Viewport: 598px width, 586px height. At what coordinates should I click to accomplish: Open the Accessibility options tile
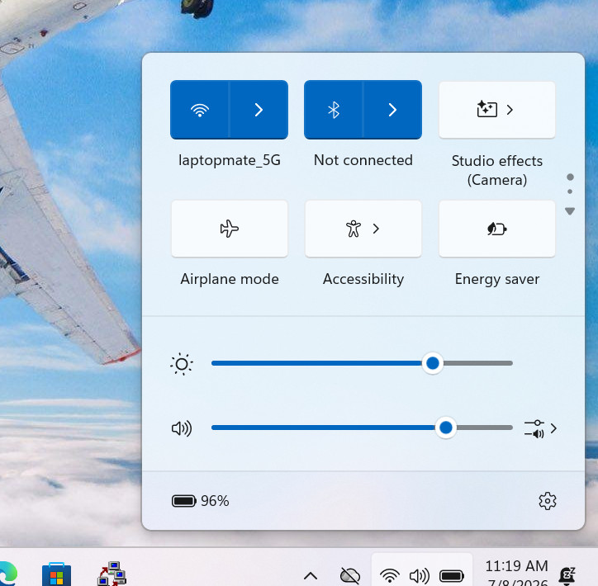click(x=363, y=229)
